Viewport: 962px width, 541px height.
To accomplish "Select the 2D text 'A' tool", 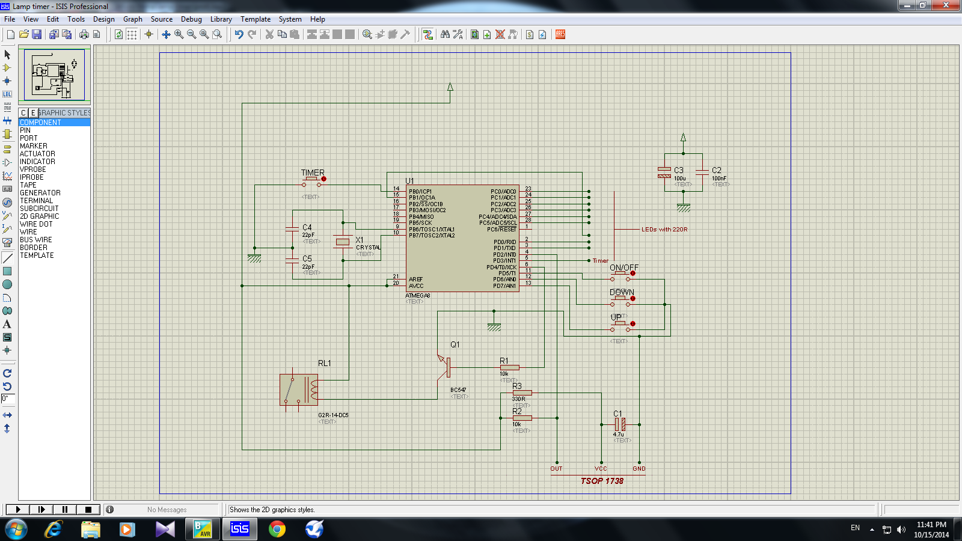I will click(x=7, y=324).
